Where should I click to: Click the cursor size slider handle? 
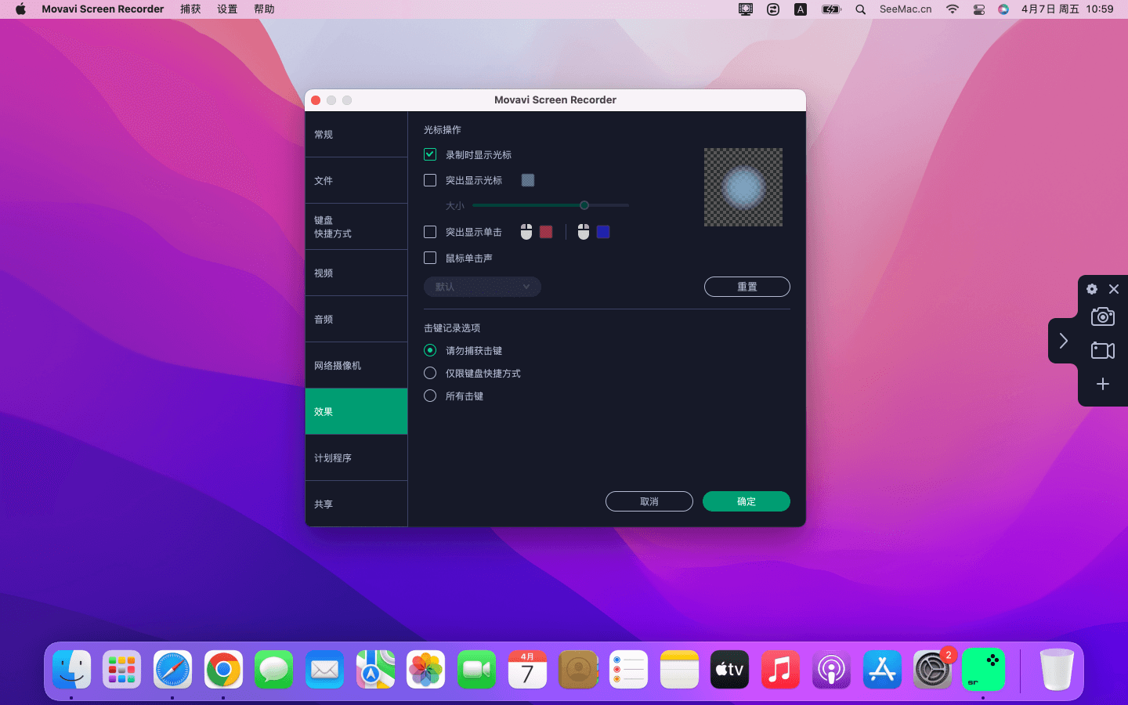(x=584, y=205)
